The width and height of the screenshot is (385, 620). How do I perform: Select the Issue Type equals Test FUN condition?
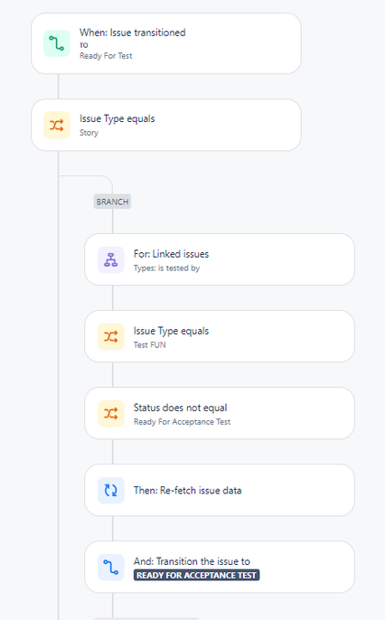coord(220,336)
